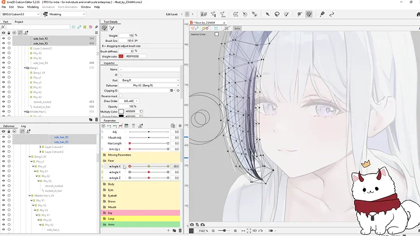Select the Lasso selection tool
The image size is (420, 236).
point(277,14)
